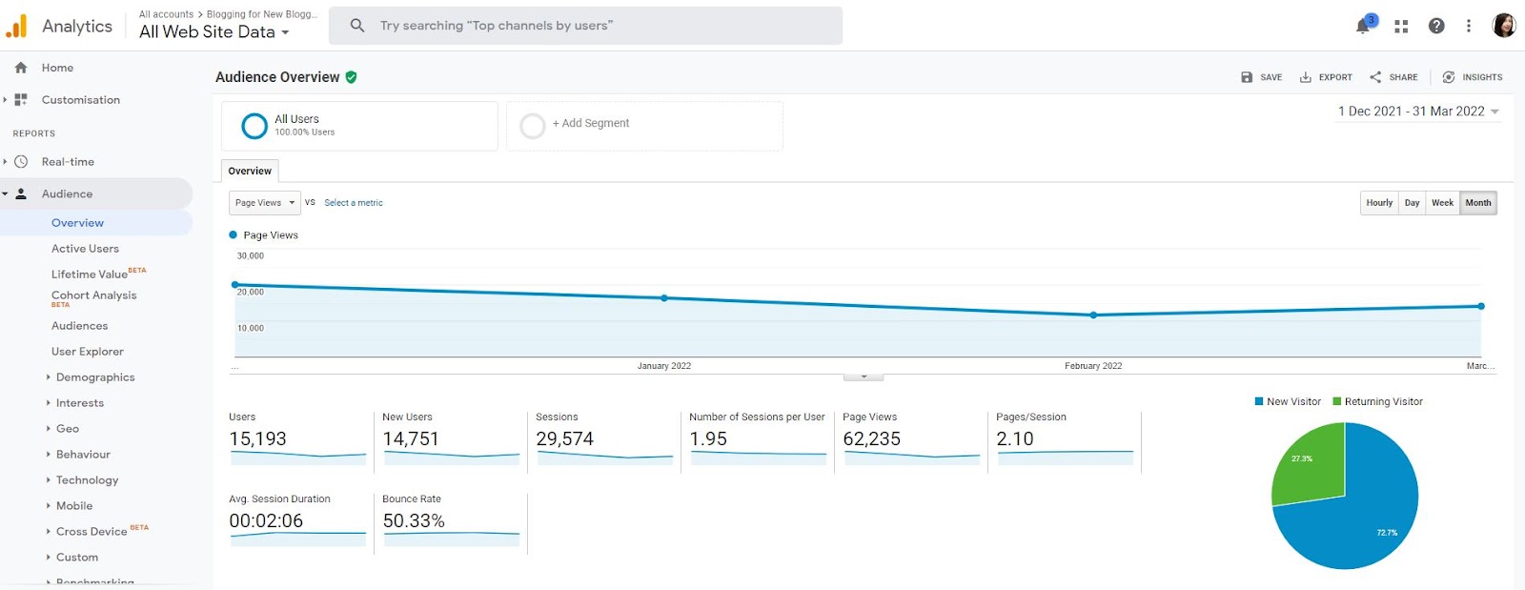Click the Save report icon
This screenshot has height=590, width=1525.
point(1247,77)
